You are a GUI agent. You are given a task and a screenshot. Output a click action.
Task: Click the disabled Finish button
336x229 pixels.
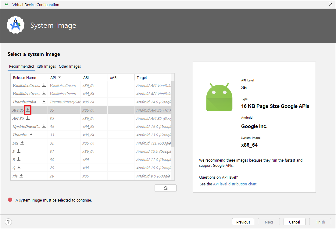pos(320,222)
